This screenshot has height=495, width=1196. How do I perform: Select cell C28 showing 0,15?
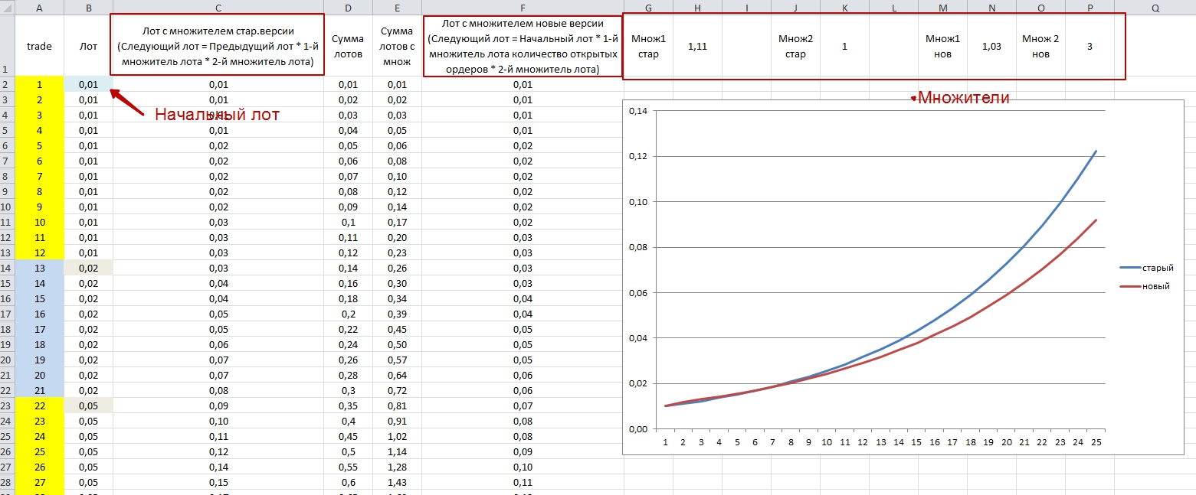point(218,482)
